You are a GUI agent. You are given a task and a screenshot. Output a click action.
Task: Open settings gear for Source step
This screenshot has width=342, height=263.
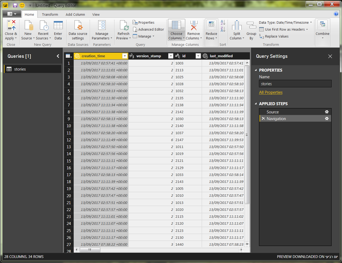pos(327,112)
